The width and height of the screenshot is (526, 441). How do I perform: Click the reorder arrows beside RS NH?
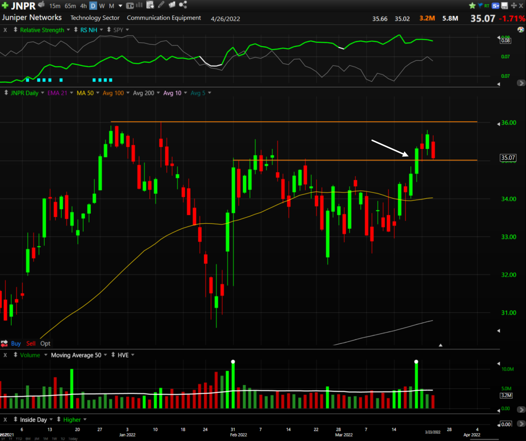76,30
